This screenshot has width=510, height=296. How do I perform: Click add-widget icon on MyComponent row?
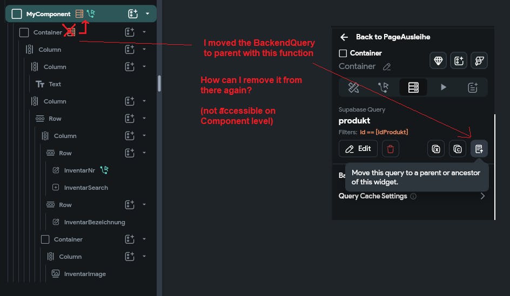pyautogui.click(x=133, y=14)
